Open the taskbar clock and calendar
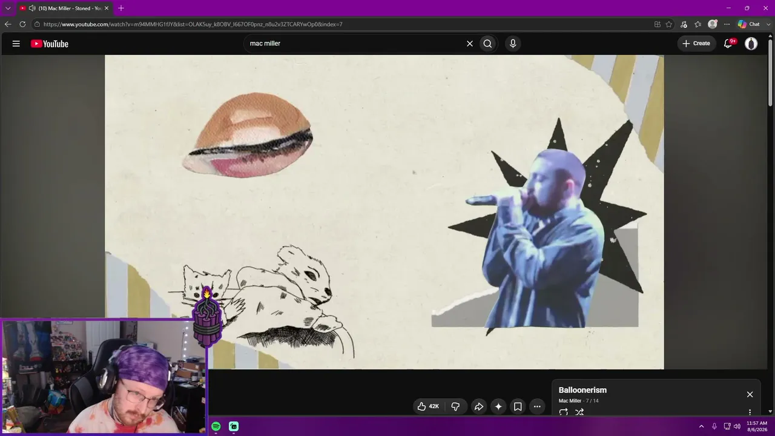The height and width of the screenshot is (436, 775). [757, 426]
